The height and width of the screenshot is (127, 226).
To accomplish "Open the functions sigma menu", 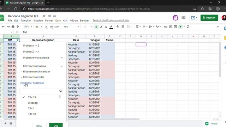I will coord(188,27).
